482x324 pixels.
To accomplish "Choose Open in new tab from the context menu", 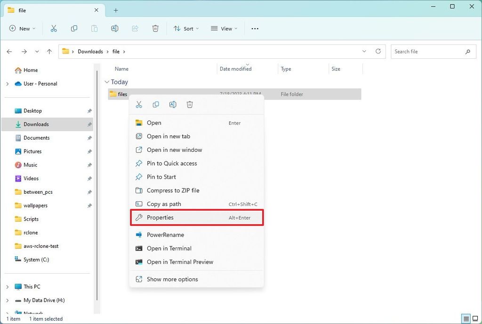I will pyautogui.click(x=168, y=136).
